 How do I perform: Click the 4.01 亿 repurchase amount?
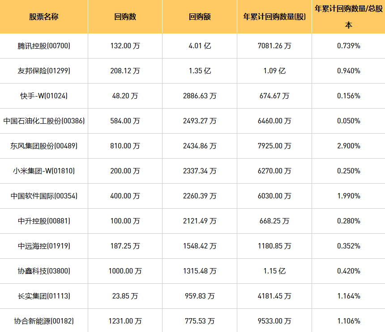(200, 46)
